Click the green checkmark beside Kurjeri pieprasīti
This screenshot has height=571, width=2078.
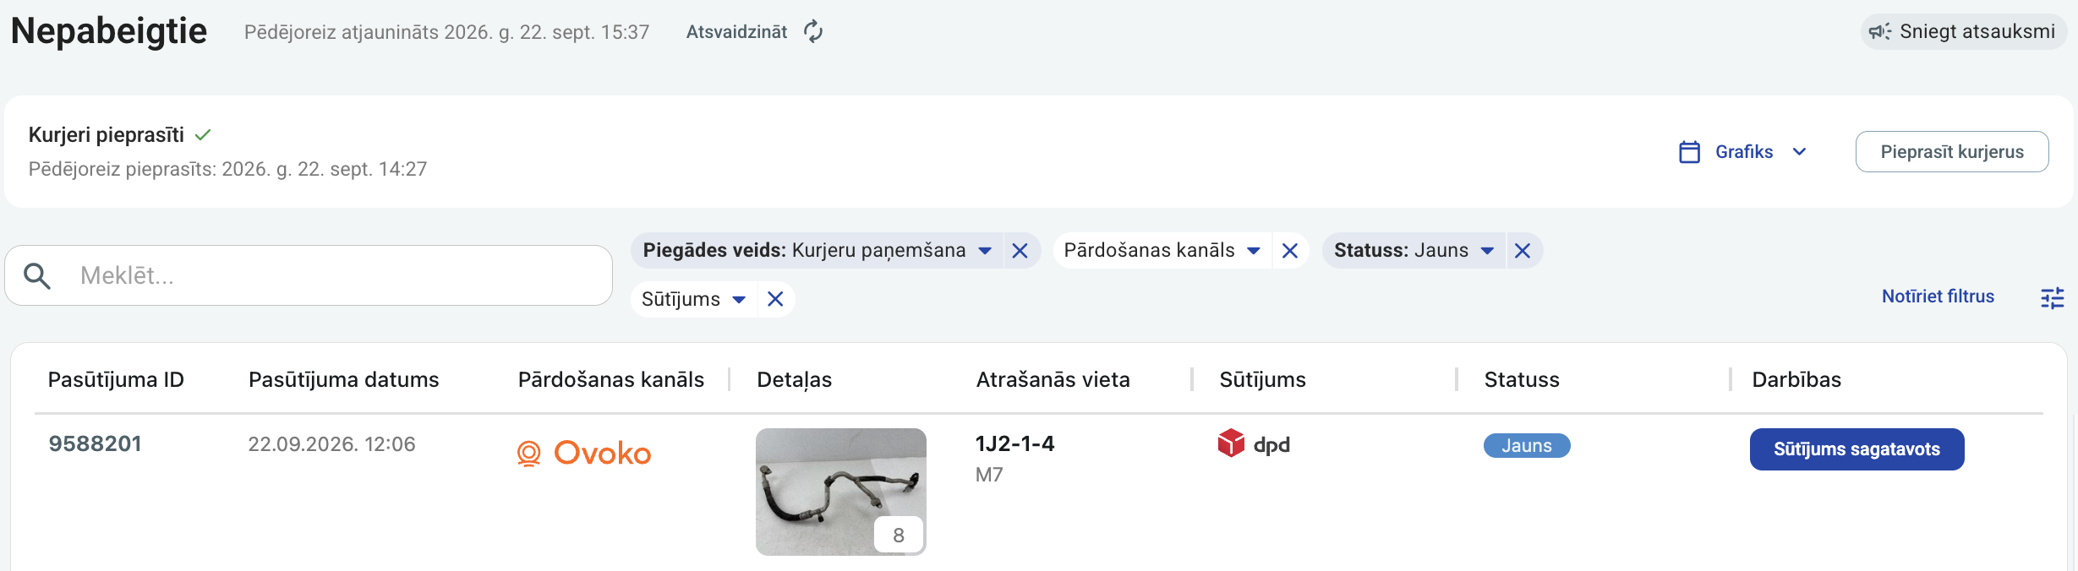[x=203, y=135]
